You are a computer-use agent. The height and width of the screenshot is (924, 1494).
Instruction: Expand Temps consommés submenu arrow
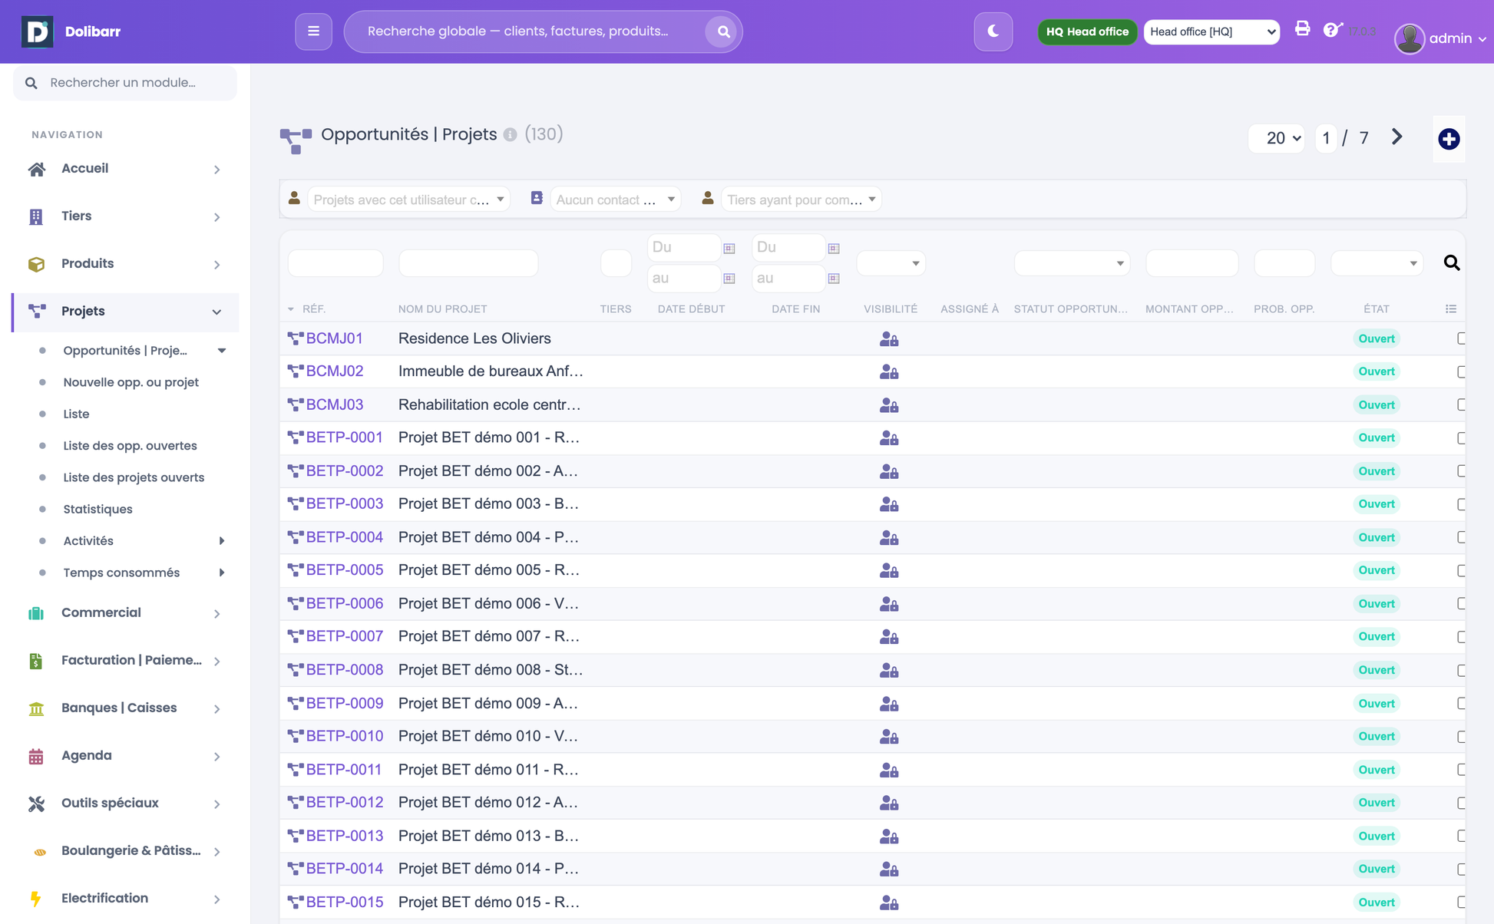pos(222,573)
